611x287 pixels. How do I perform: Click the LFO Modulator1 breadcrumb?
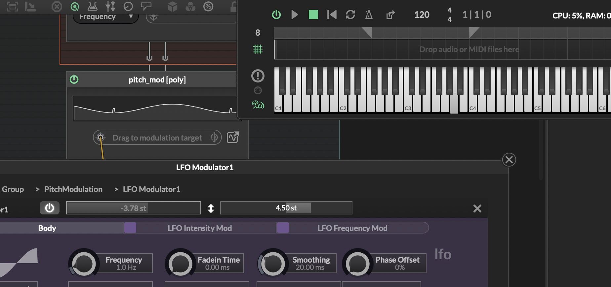pos(152,189)
